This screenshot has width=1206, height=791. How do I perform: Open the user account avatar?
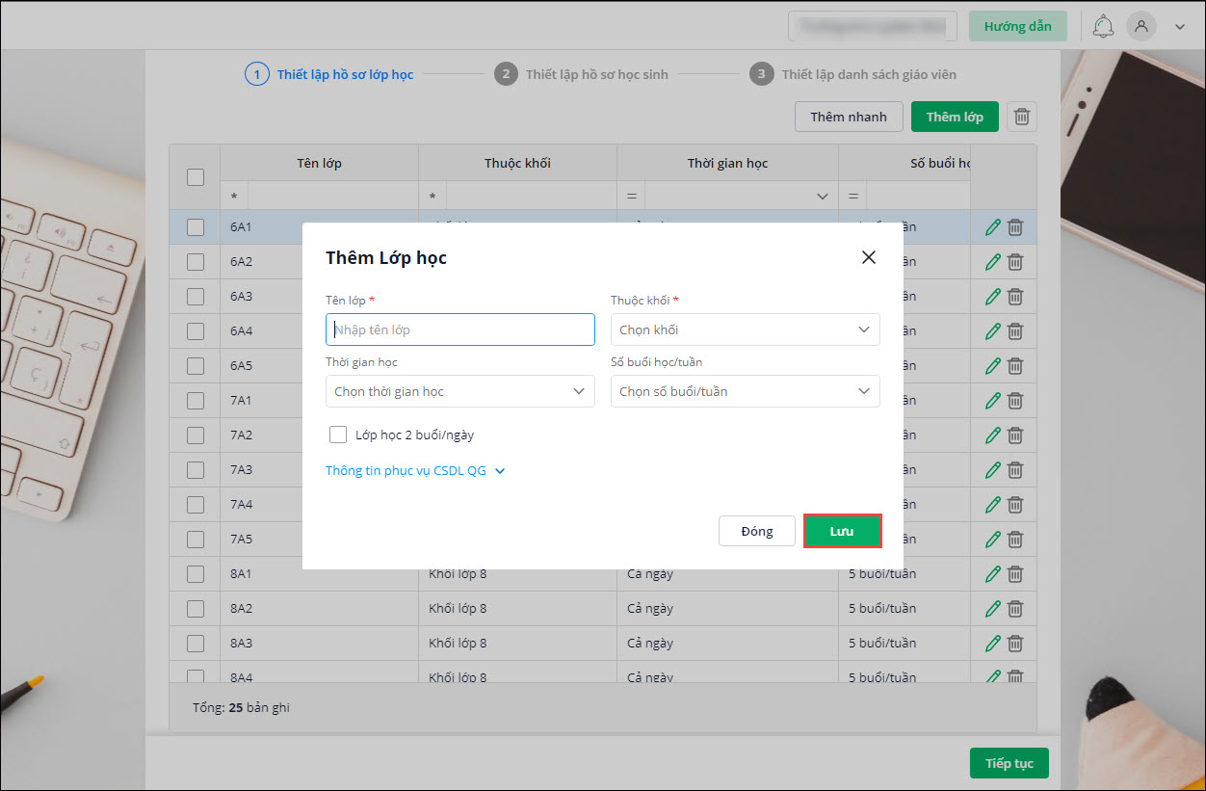pyautogui.click(x=1141, y=26)
